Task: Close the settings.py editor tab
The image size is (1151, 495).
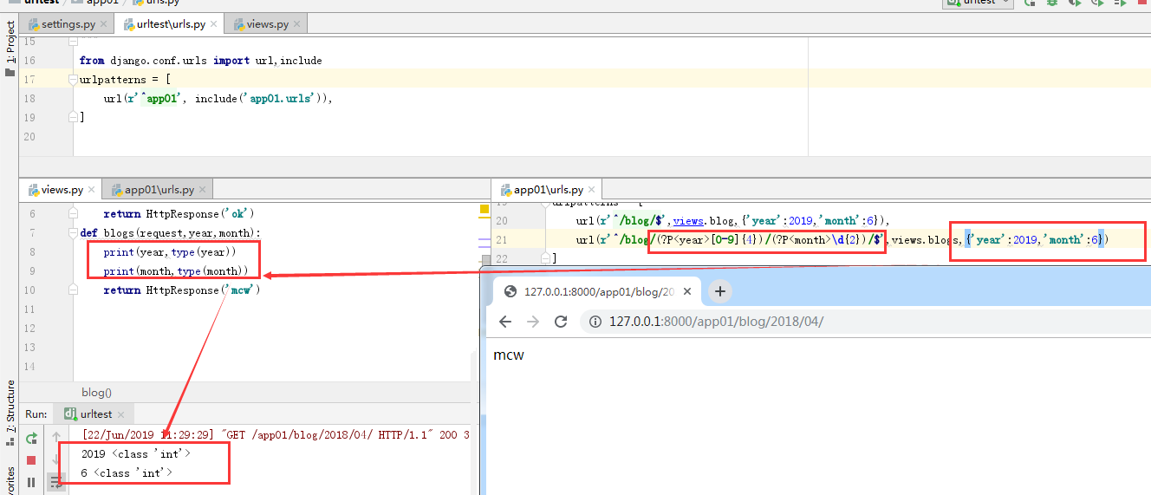Action: 104,24
